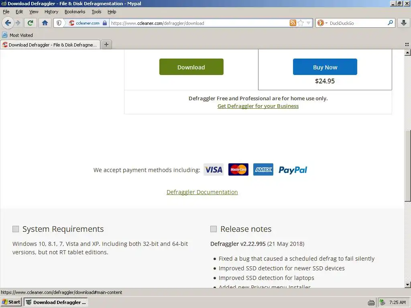Click the green Download button
Viewport: 411px width, 308px height.
point(191,67)
